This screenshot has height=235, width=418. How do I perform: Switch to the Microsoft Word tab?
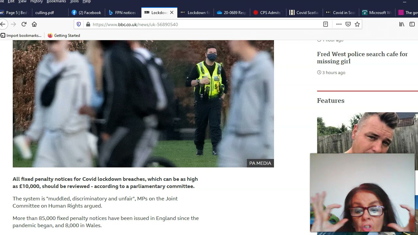[377, 12]
